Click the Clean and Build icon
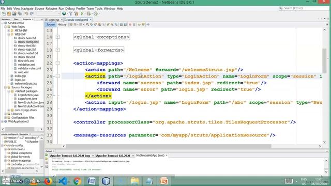The width and height of the screenshot is (331, 186). pos(76,14)
